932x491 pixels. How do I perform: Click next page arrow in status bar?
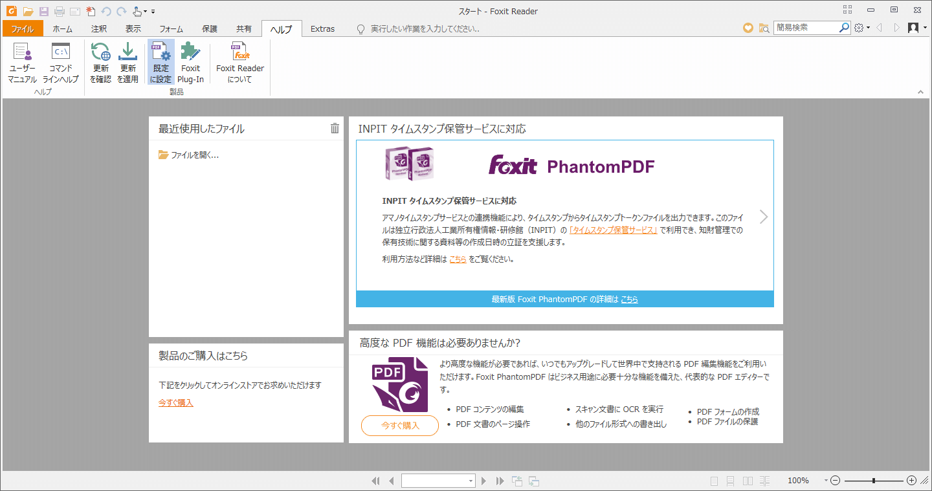(483, 481)
